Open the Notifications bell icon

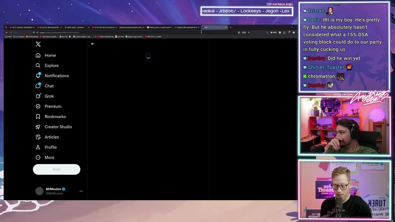[x=38, y=76]
